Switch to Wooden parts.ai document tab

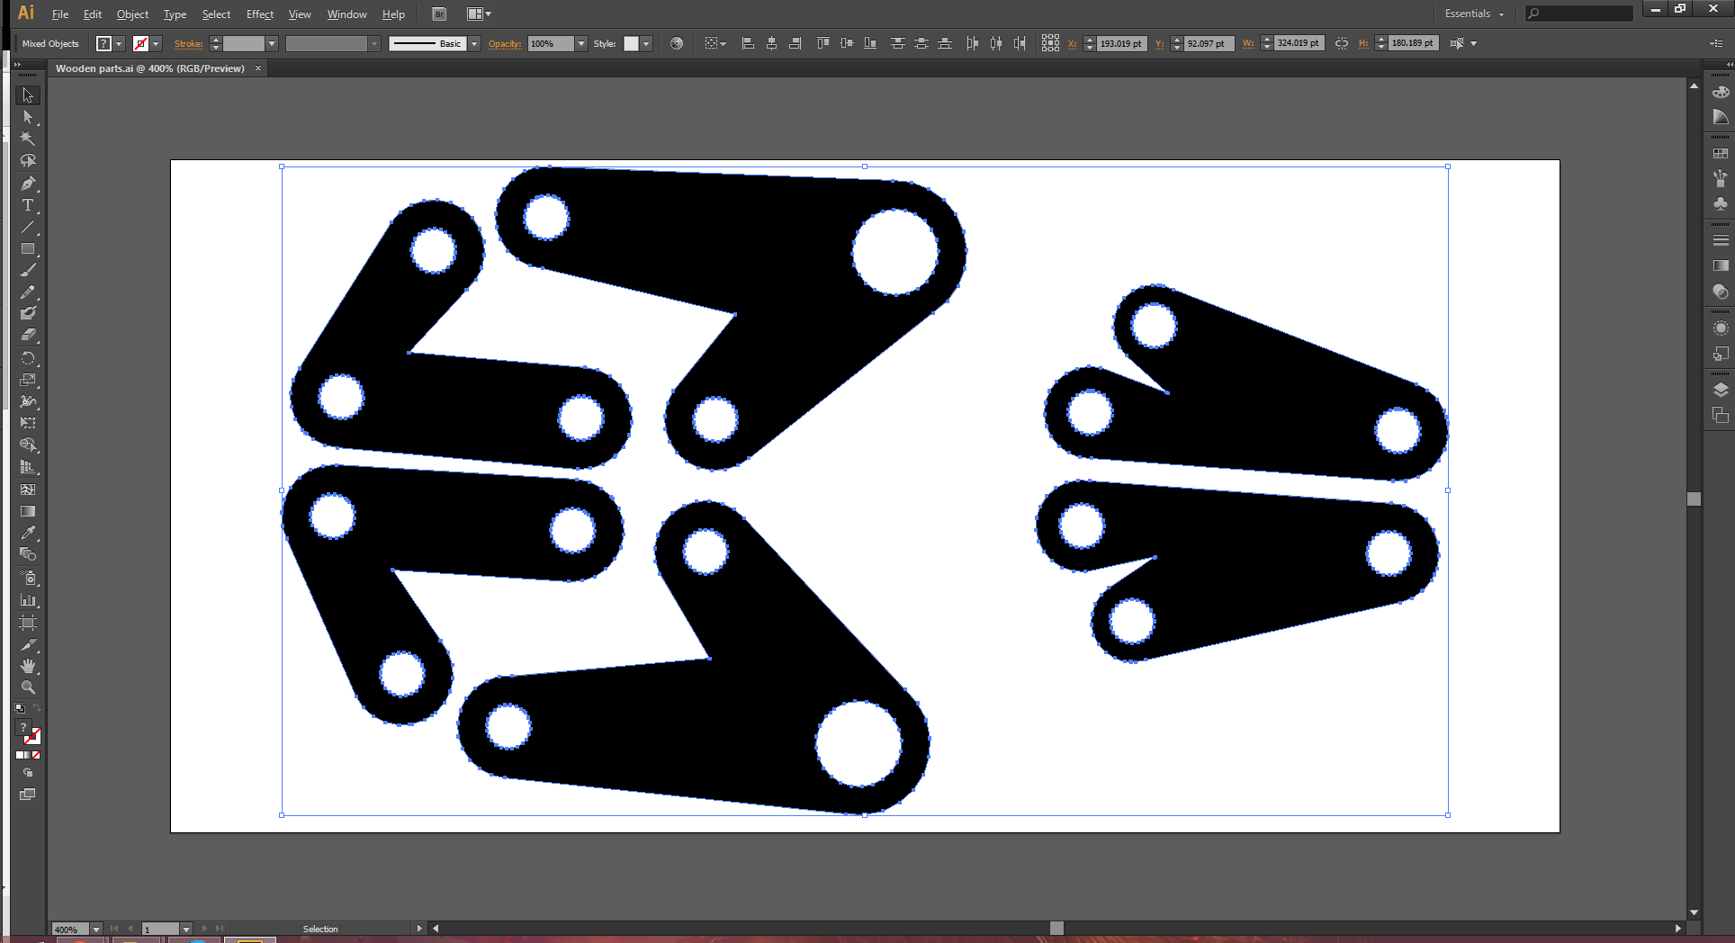click(x=150, y=68)
